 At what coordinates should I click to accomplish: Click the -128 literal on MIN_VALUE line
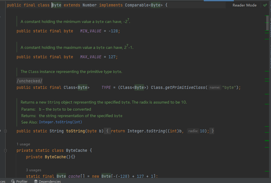pyautogui.click(x=113, y=31)
